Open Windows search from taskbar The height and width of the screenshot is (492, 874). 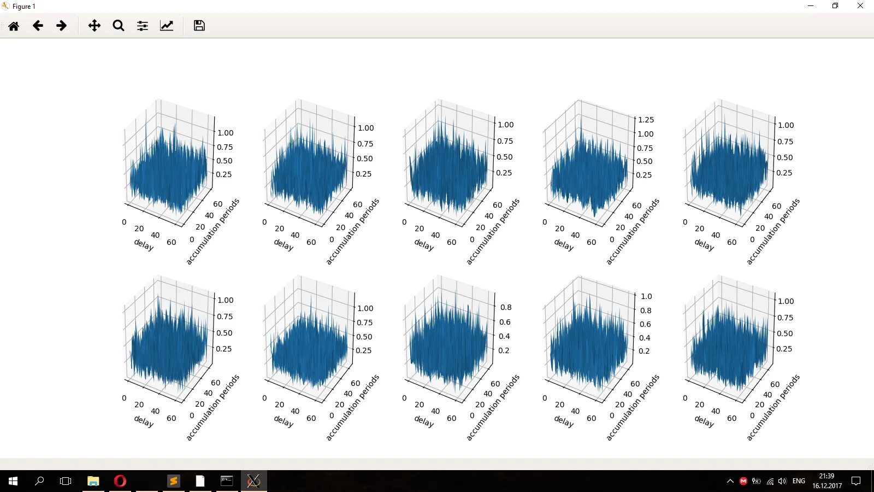[39, 481]
